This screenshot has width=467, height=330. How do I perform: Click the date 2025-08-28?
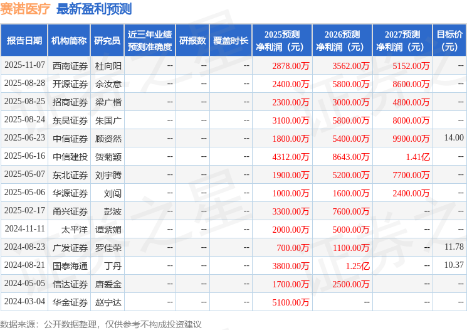point(24,83)
